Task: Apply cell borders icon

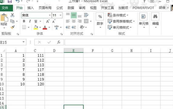Action: pyautogui.click(x=24, y=27)
